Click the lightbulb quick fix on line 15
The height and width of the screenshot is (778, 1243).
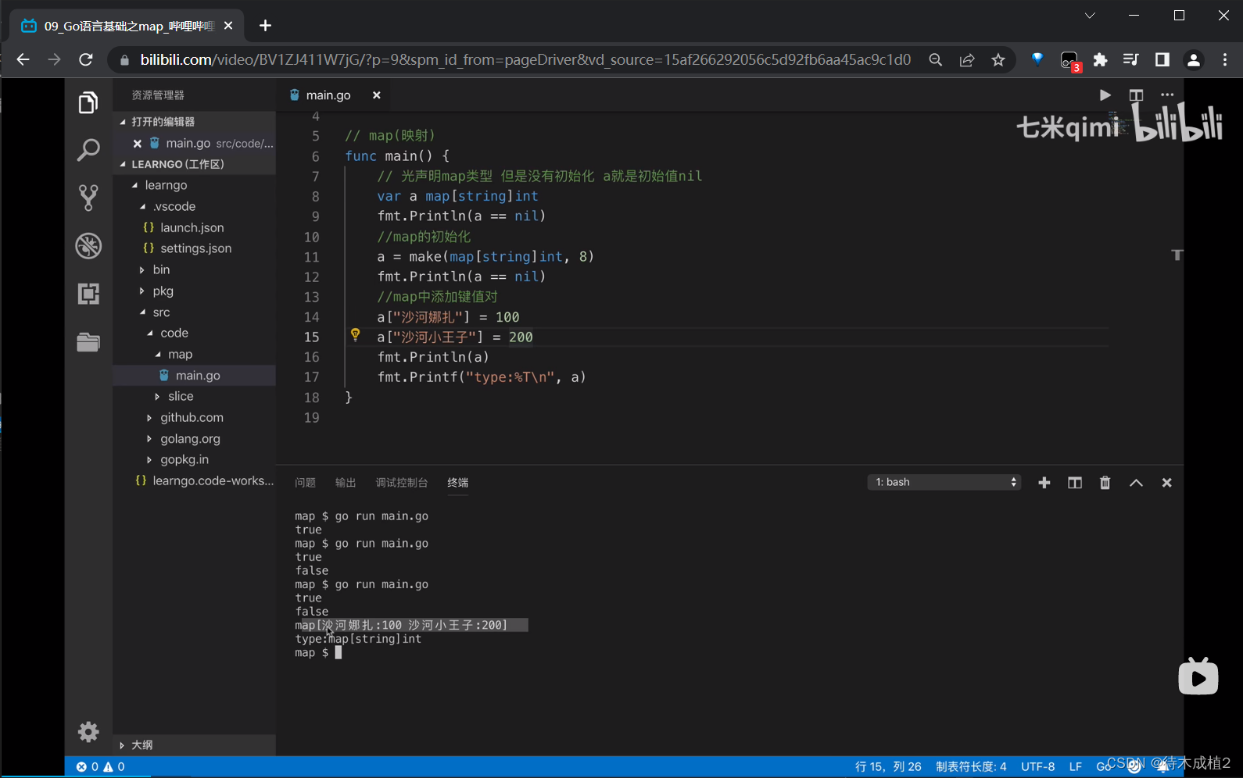pyautogui.click(x=356, y=335)
